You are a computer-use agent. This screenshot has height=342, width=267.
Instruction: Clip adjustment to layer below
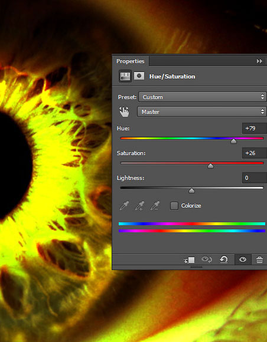pyautogui.click(x=189, y=260)
